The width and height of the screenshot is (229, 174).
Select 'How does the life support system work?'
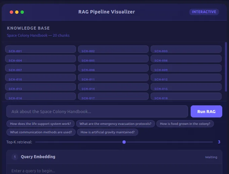(40, 124)
